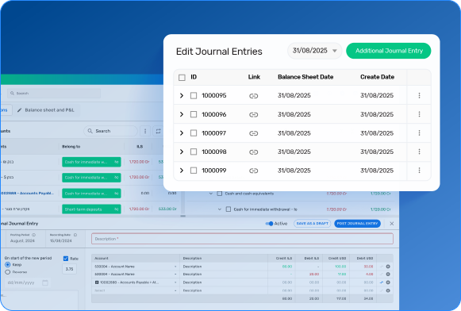This screenshot has width=461, height=311.
Task: Expand journal entry row 1000096
Action: pyautogui.click(x=182, y=114)
